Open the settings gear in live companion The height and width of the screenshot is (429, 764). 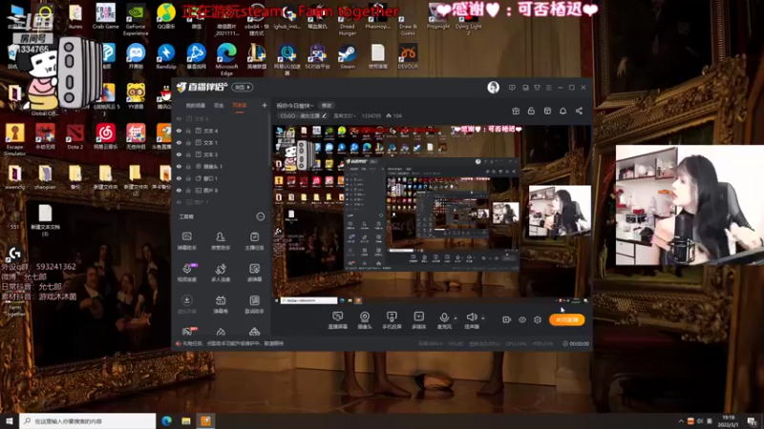(x=538, y=319)
